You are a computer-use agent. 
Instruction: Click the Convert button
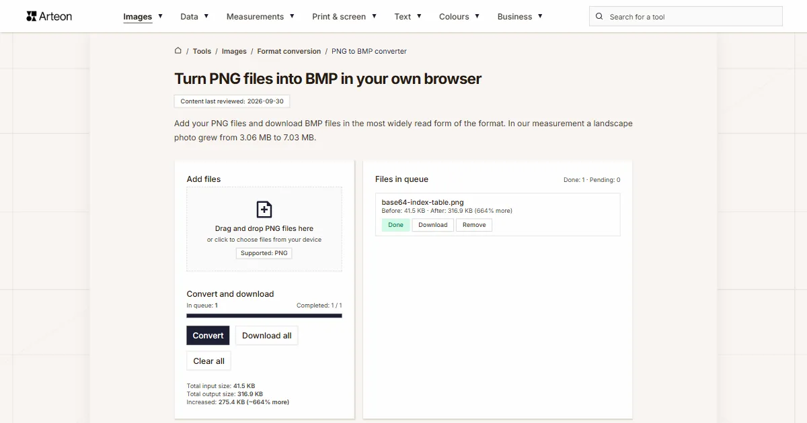[208, 336]
